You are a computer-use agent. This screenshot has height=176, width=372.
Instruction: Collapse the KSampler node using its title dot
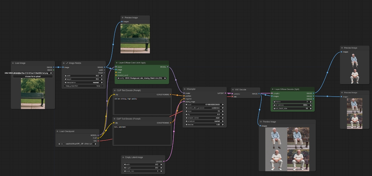click(x=185, y=89)
